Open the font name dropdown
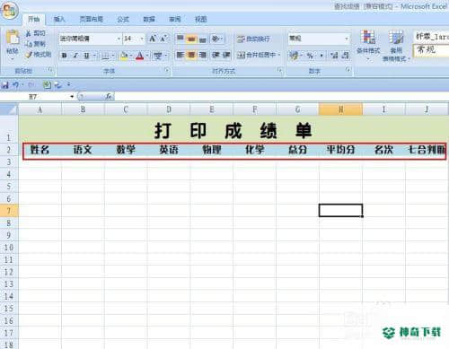 [119, 39]
